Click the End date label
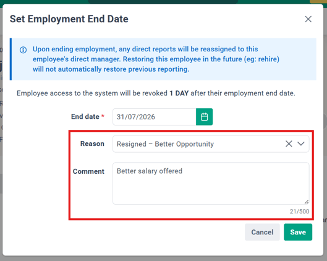 tap(85, 116)
